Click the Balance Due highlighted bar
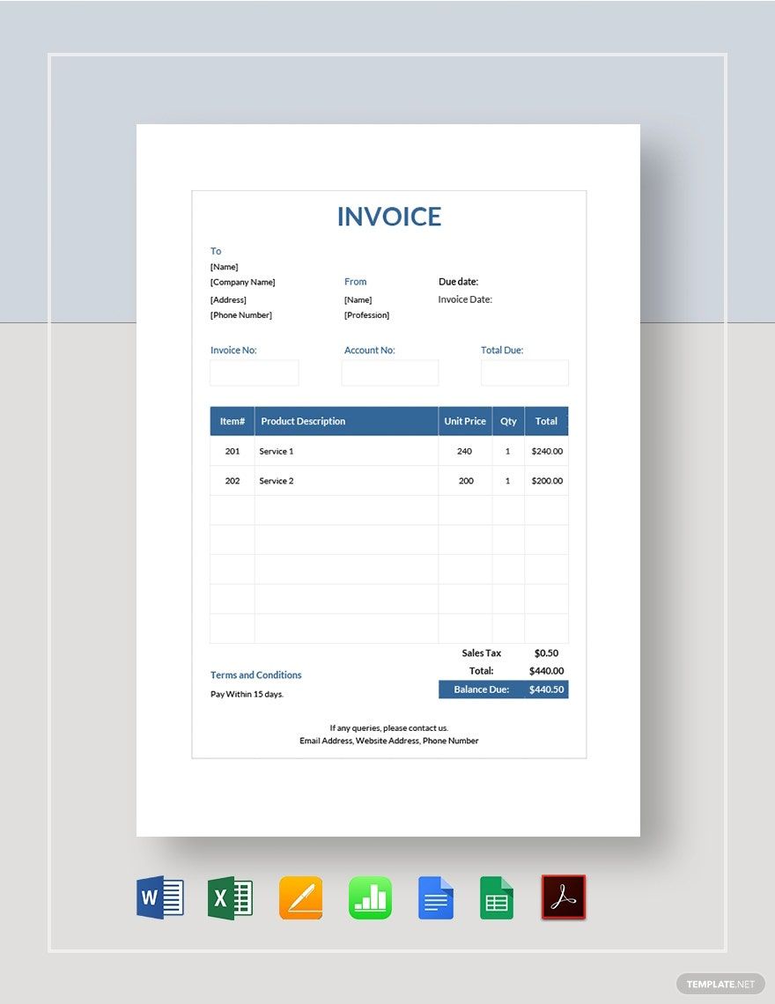 (x=503, y=690)
